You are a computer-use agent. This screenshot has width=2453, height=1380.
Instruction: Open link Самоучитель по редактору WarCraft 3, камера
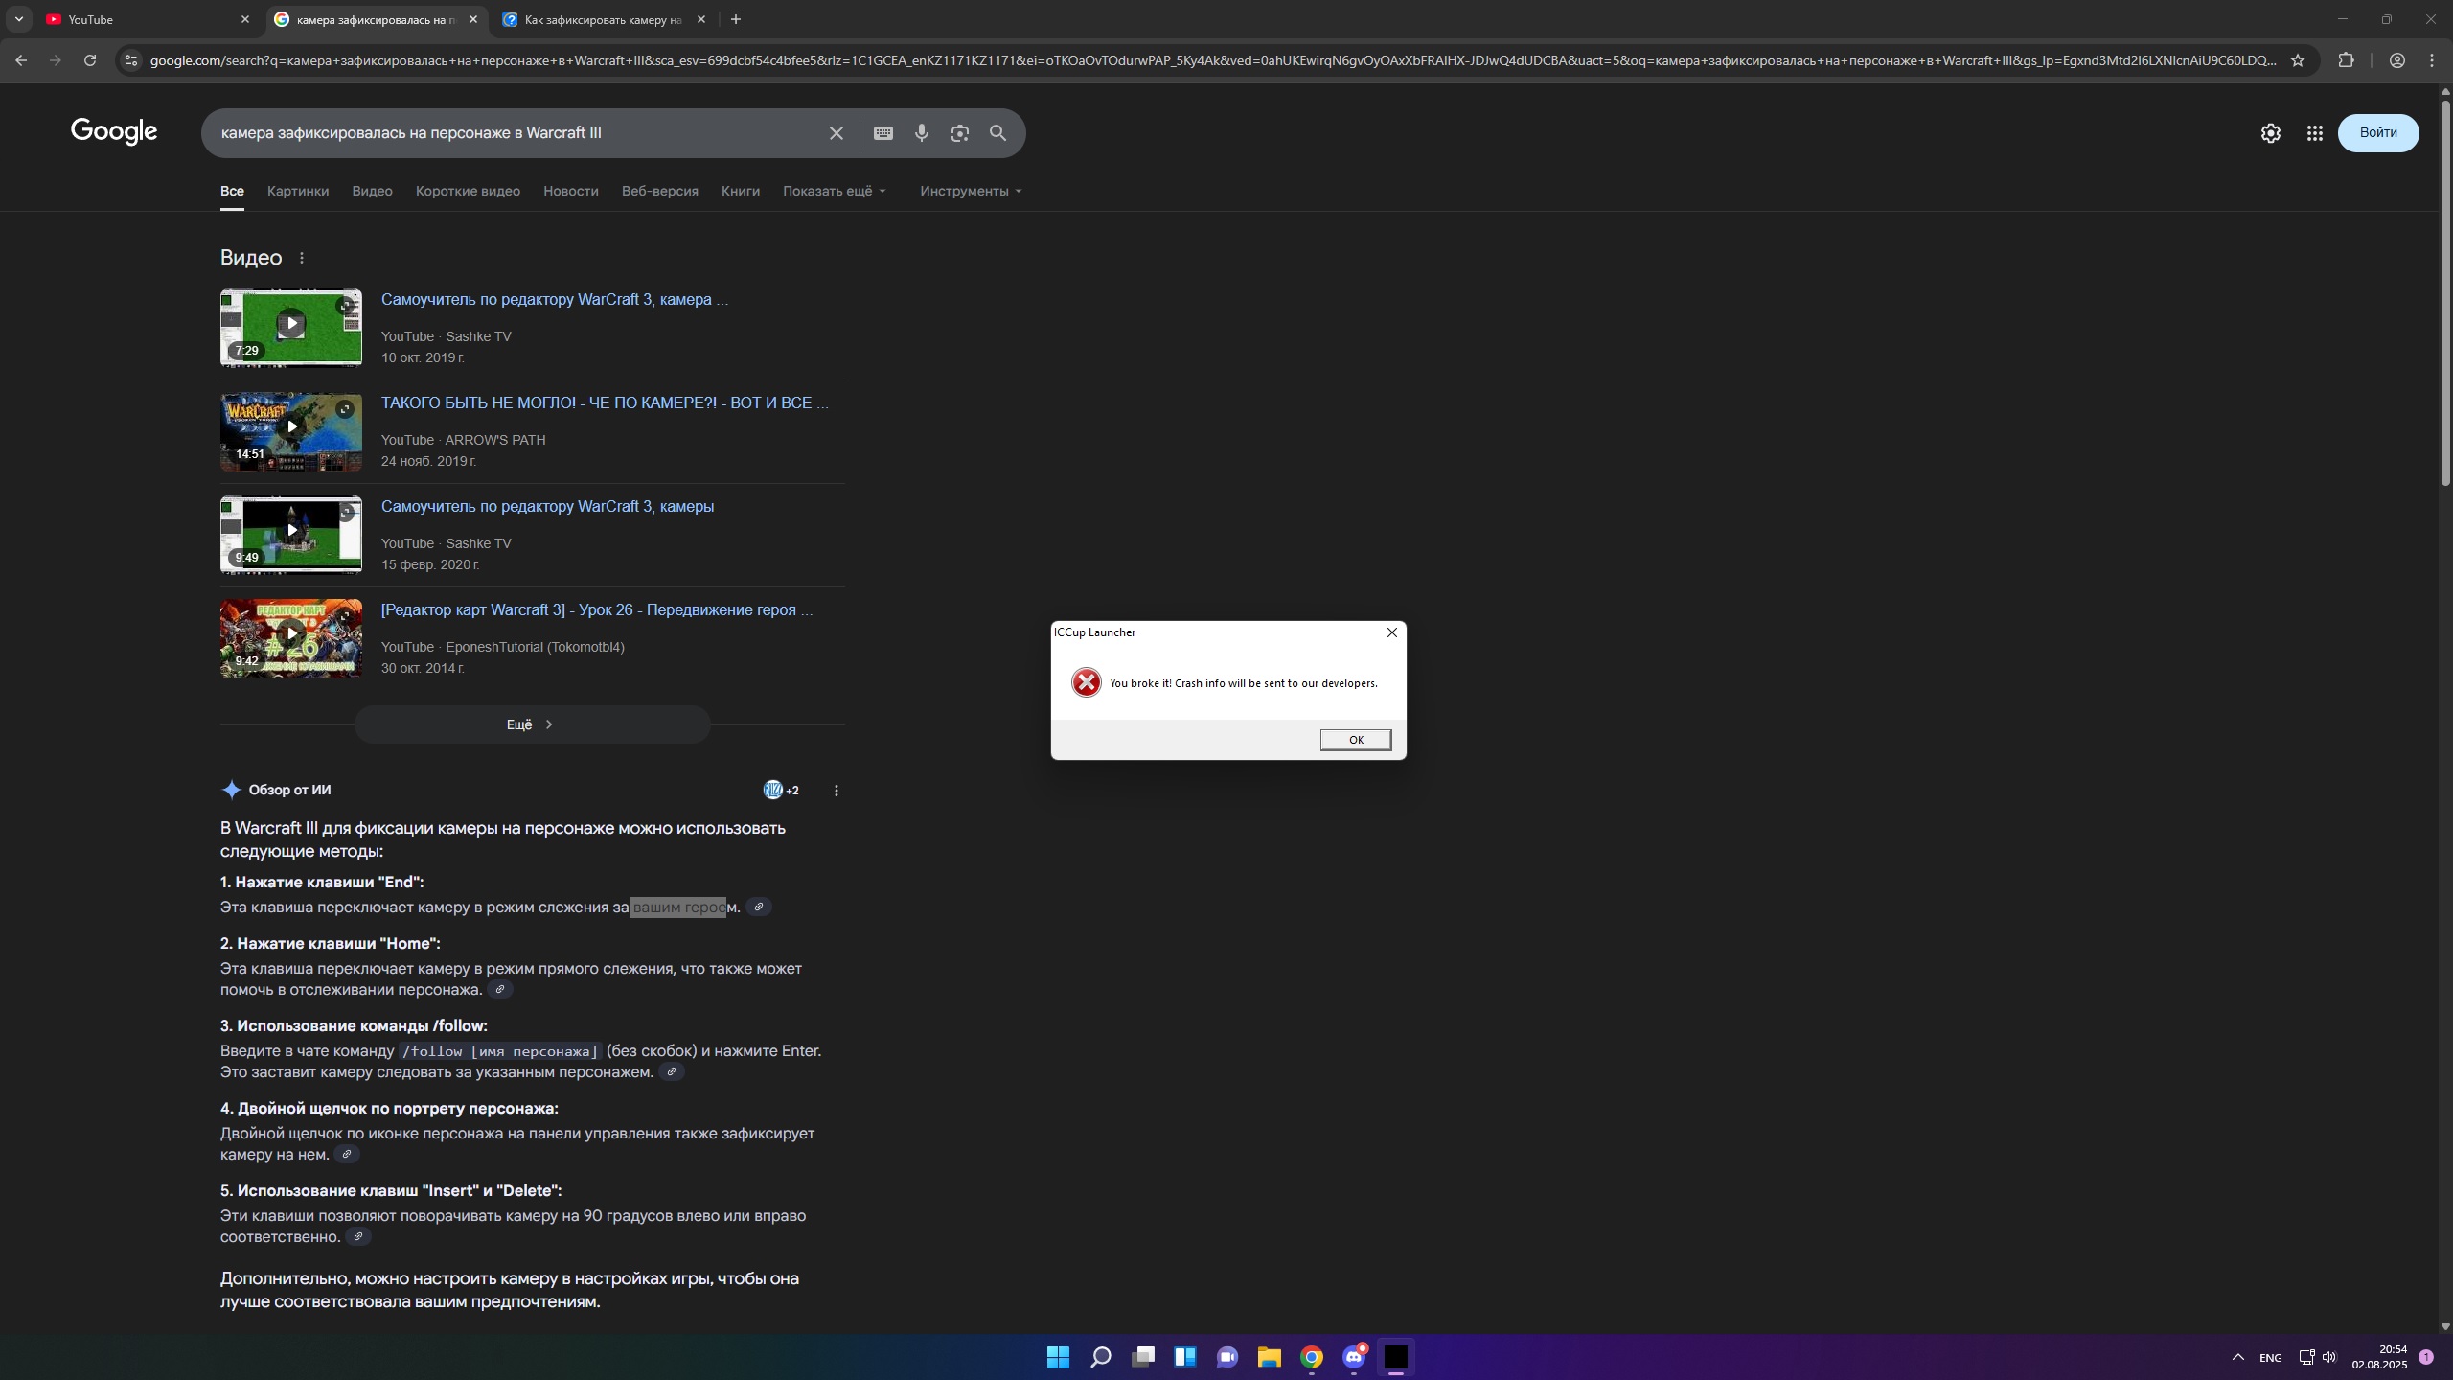pos(555,299)
